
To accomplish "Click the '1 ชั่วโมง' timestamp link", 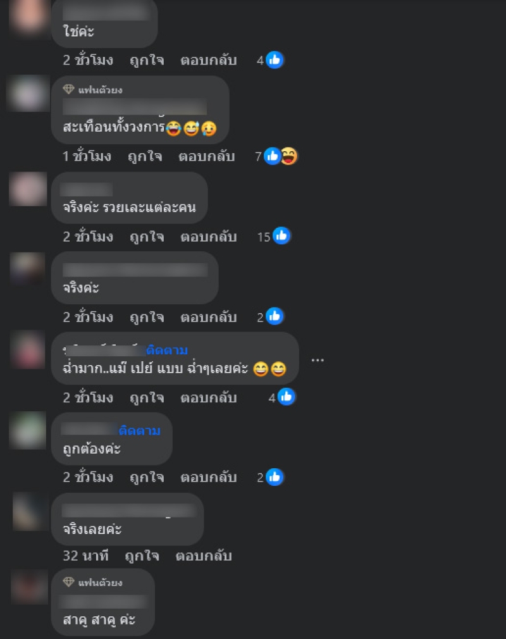I will click(87, 156).
